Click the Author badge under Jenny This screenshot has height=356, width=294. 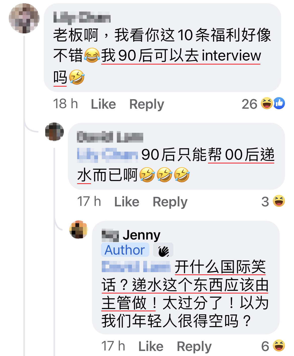point(125,250)
